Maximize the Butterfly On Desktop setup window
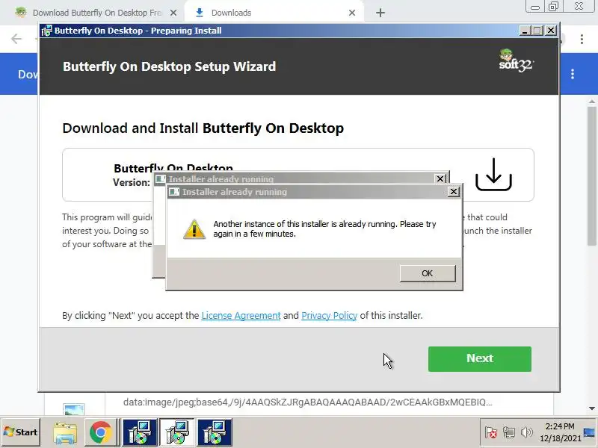 [x=537, y=31]
